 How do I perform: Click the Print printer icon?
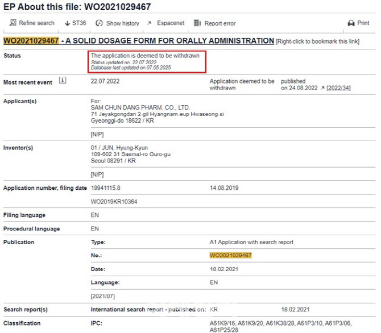tap(351, 23)
